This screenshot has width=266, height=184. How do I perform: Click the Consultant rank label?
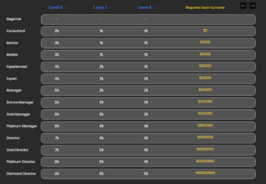coord(16,31)
